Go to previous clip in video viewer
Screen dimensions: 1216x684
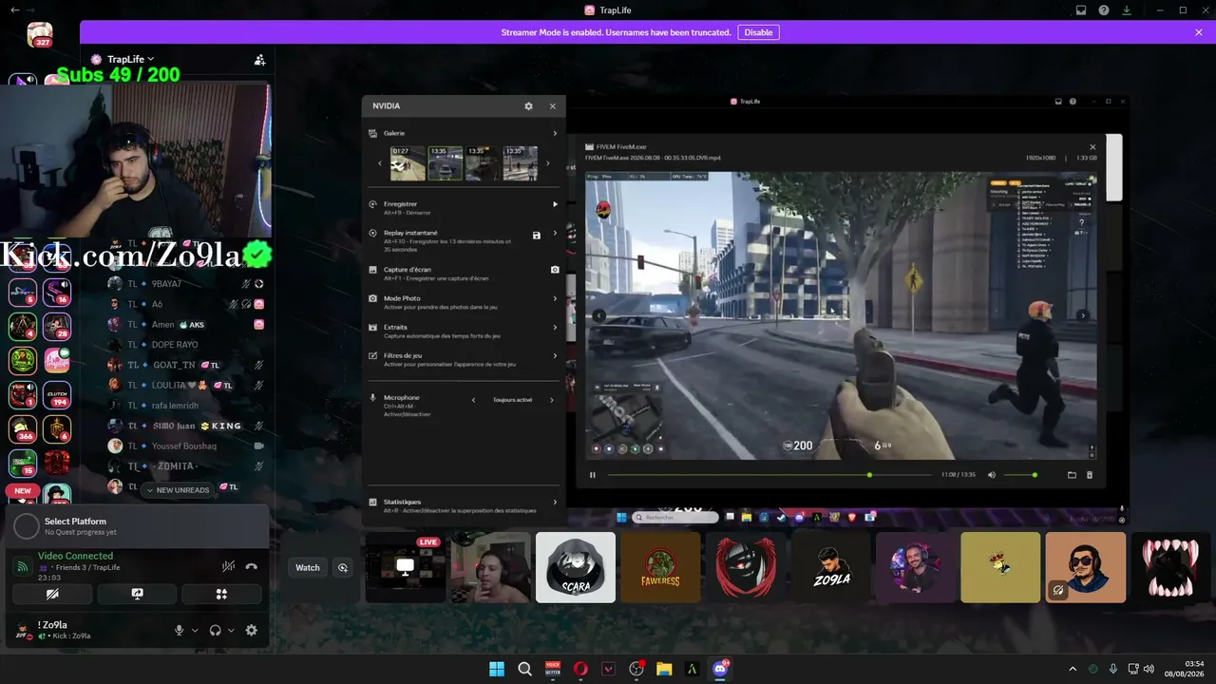click(x=599, y=315)
